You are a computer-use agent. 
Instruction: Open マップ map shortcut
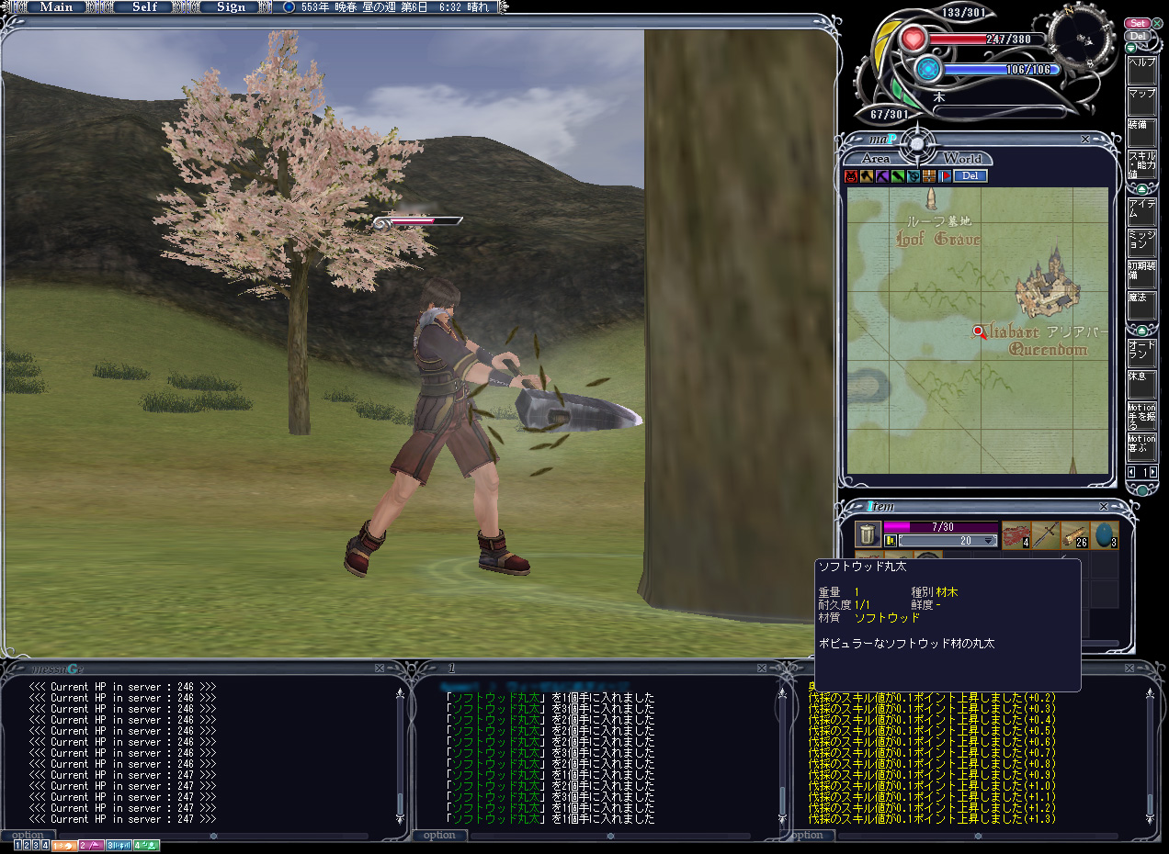click(x=1142, y=101)
